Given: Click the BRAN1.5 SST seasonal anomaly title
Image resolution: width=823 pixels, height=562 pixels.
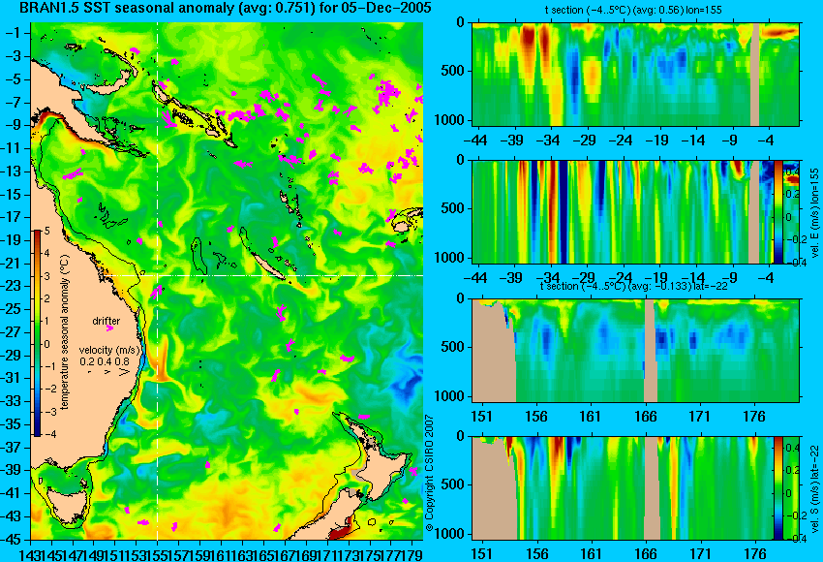Looking at the screenshot, I should (226, 9).
